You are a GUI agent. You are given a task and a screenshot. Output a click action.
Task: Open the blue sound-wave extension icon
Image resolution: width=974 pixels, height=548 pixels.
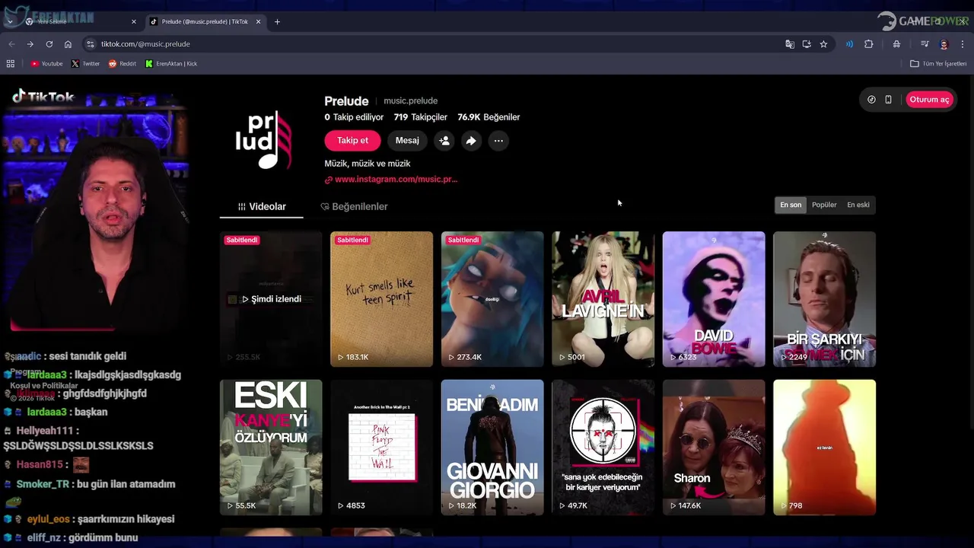[849, 44]
